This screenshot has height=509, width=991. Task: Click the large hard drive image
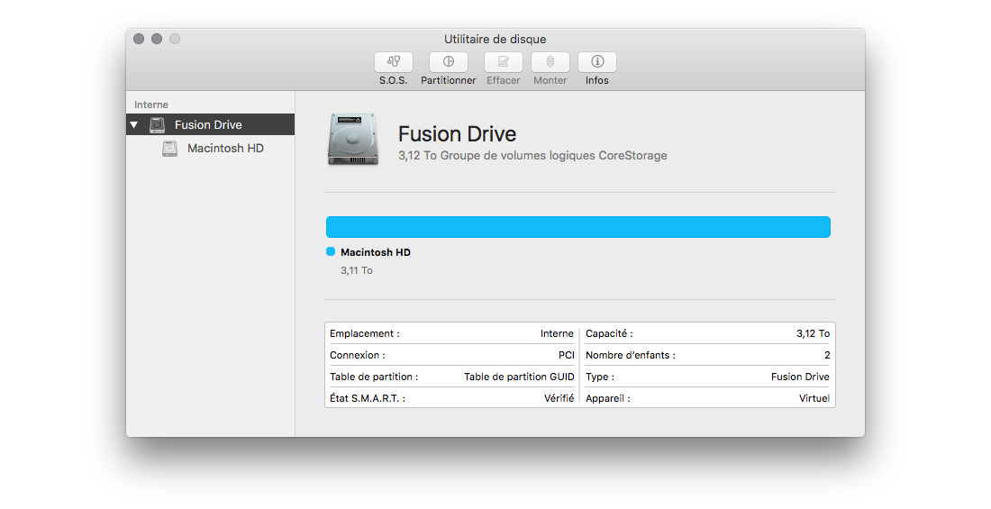353,139
